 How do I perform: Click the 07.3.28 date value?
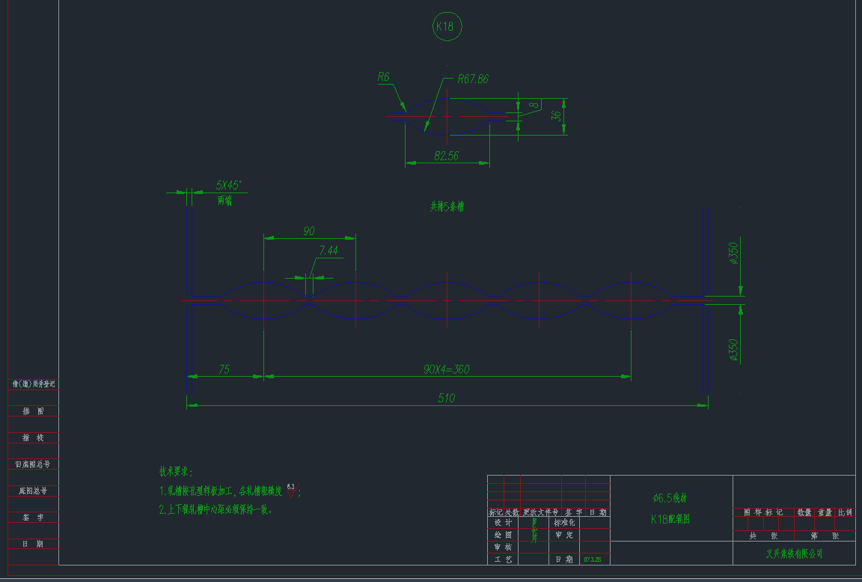click(592, 560)
